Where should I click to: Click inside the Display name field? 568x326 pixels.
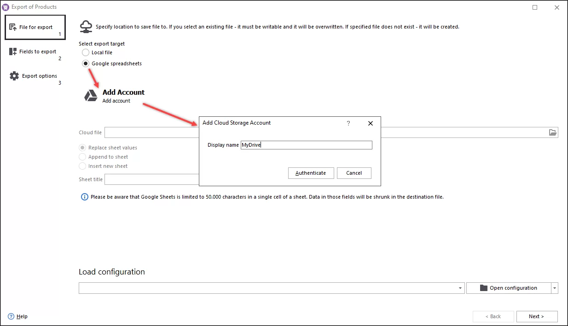306,145
